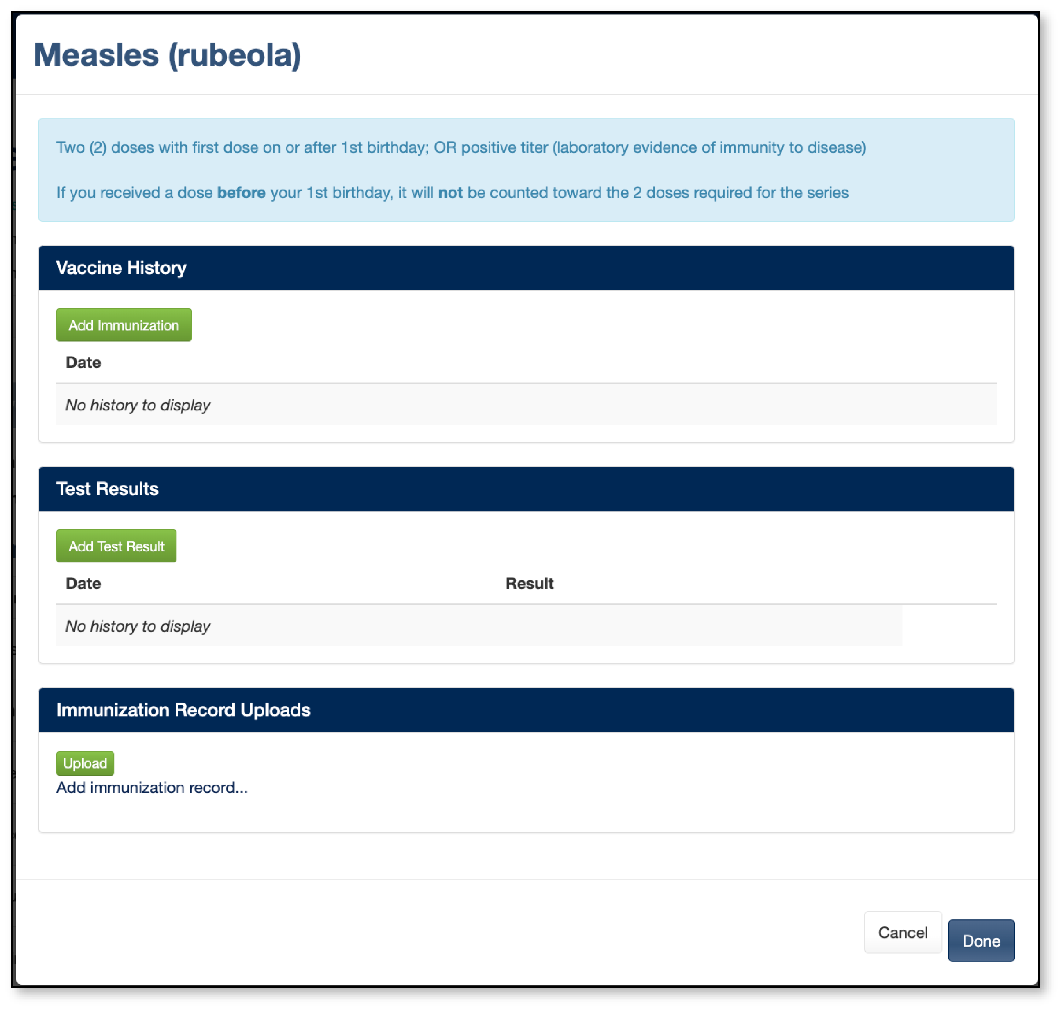Click the Date column header under Test Results
Image resolution: width=1061 pixels, height=1009 pixels.
(x=83, y=583)
